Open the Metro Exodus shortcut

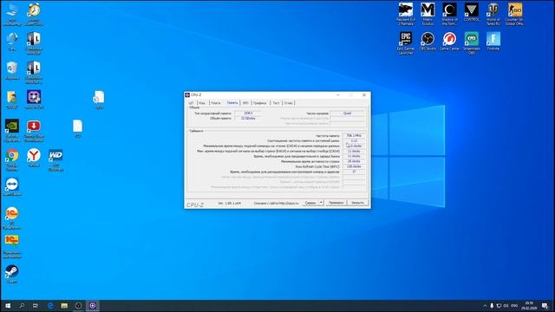[x=428, y=14]
